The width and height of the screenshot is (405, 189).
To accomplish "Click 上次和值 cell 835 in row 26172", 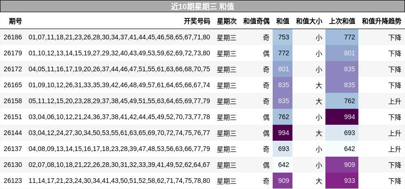I will tap(342, 69).
